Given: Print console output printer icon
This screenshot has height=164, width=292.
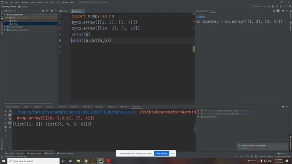Looking at the screenshot, I should pos(10,119).
